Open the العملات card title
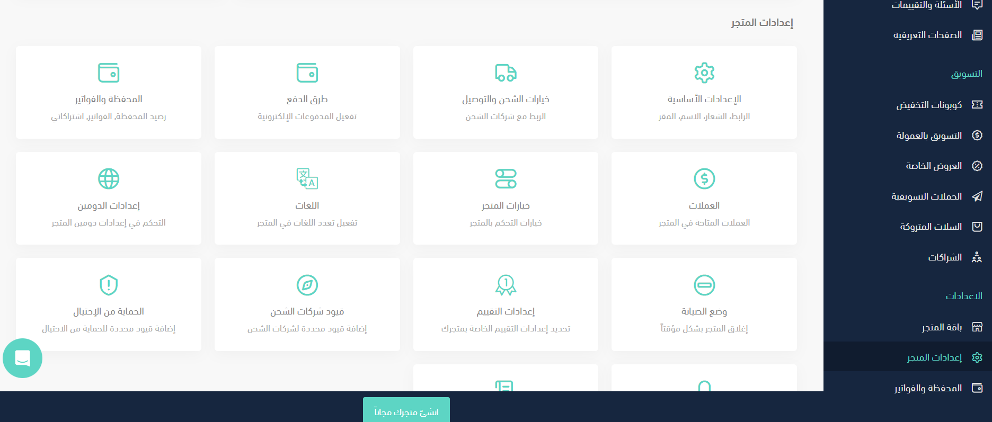 [704, 205]
